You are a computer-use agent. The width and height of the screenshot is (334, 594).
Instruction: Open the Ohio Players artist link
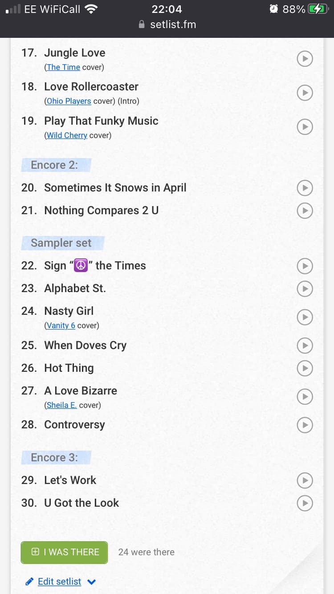tap(69, 101)
